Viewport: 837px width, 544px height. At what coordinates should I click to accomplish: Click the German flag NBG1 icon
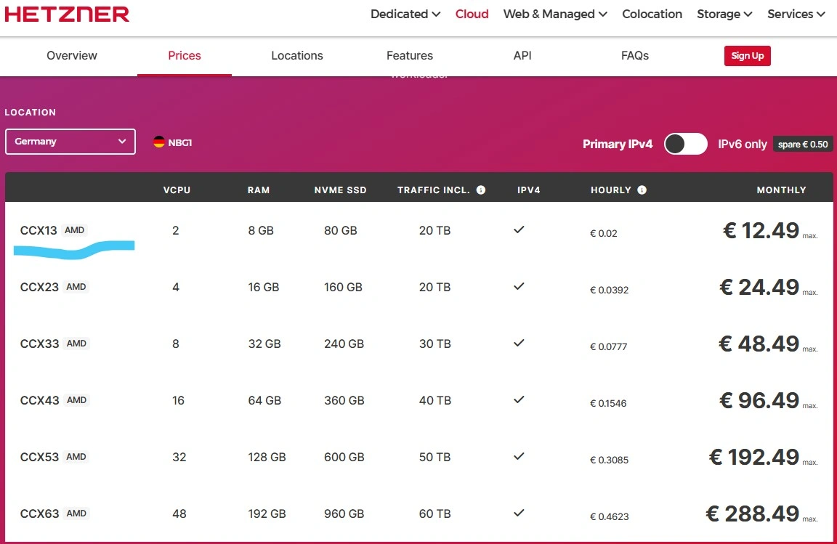pyautogui.click(x=159, y=142)
